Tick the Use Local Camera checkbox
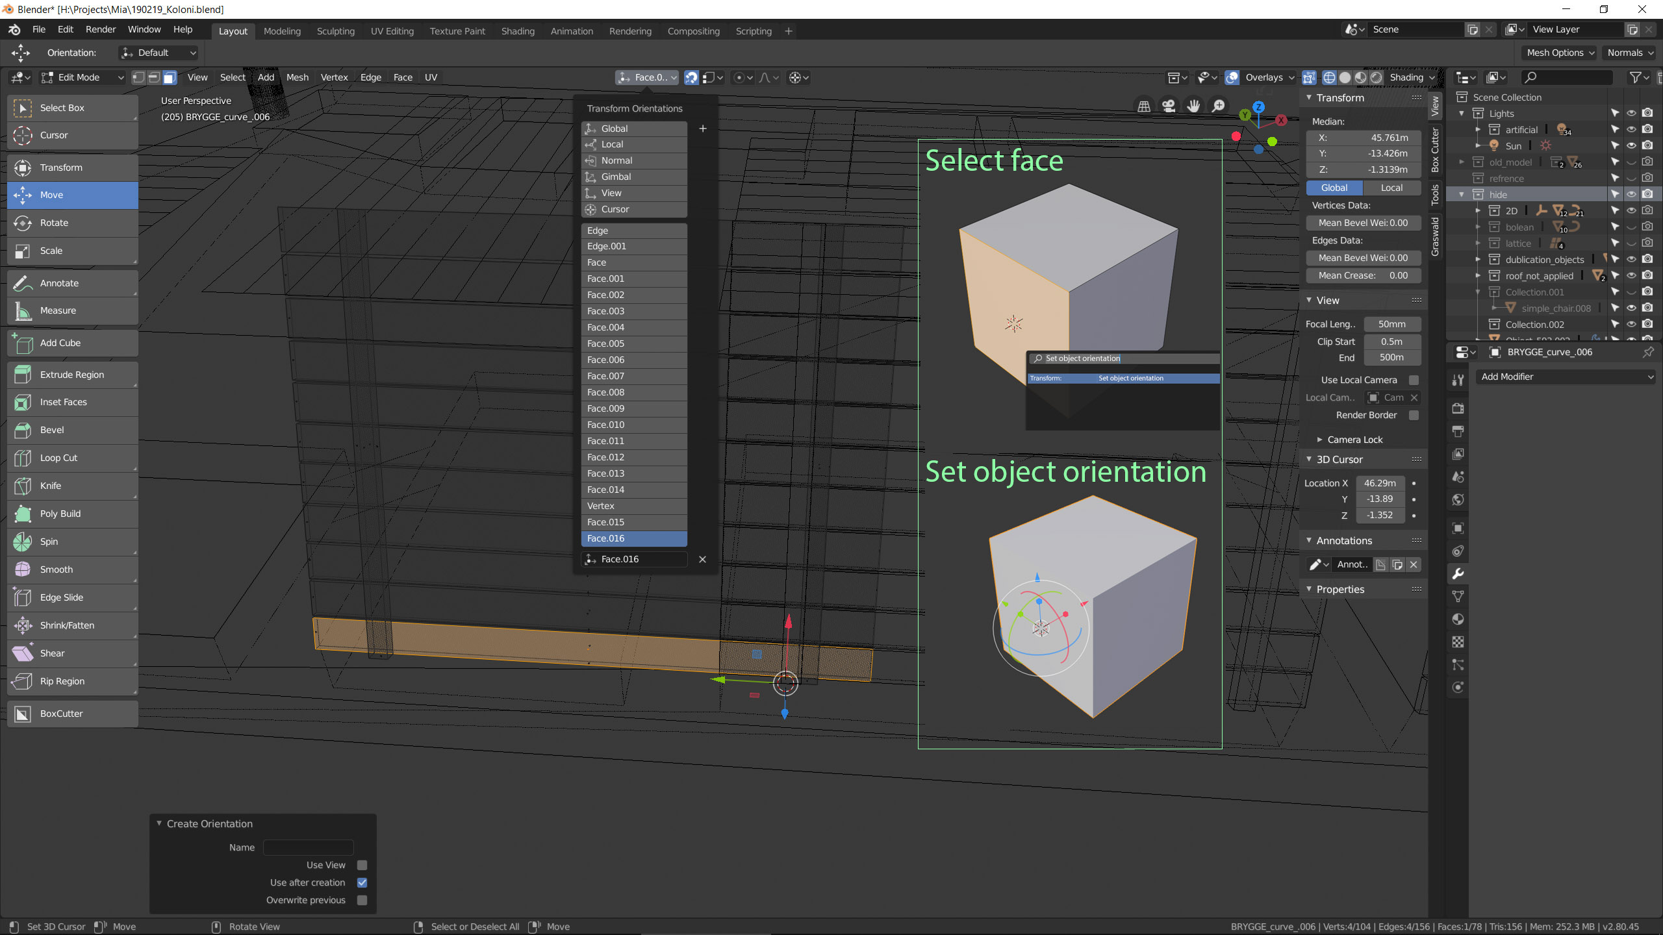Image resolution: width=1663 pixels, height=935 pixels. 1414,380
